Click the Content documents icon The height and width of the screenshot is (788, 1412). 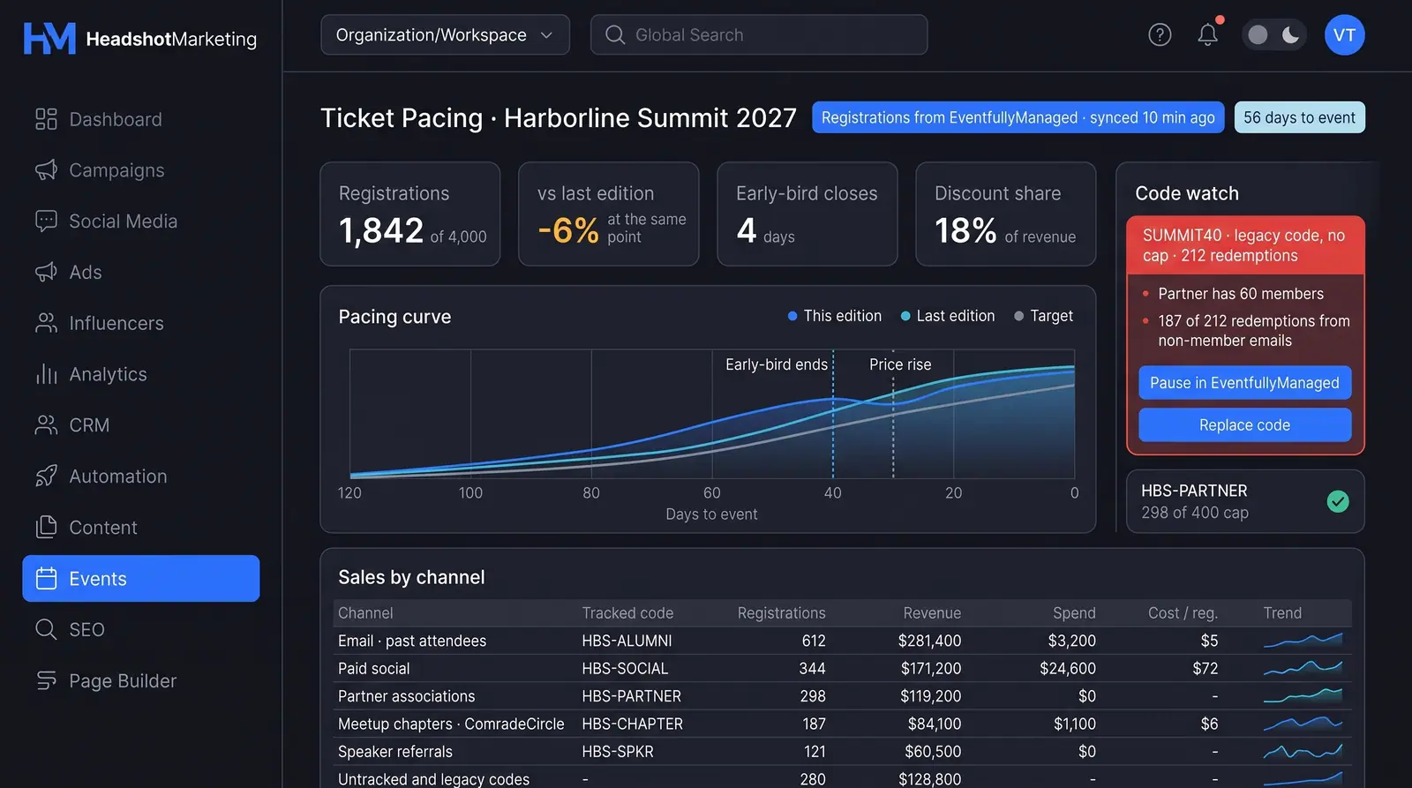click(46, 527)
